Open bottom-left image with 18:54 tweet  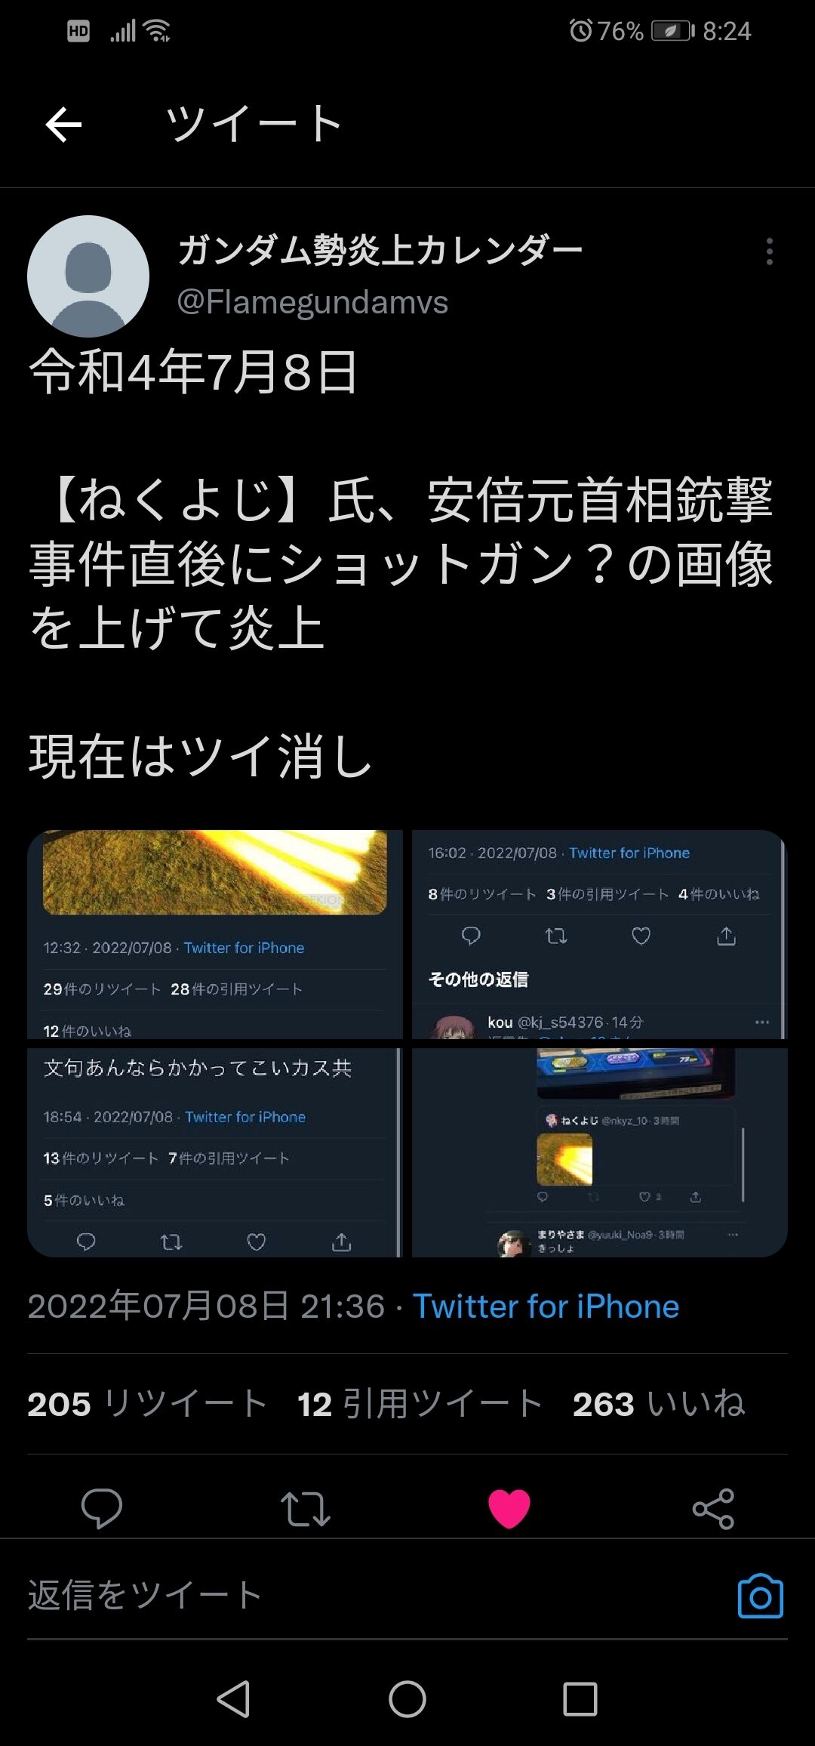215,1152
